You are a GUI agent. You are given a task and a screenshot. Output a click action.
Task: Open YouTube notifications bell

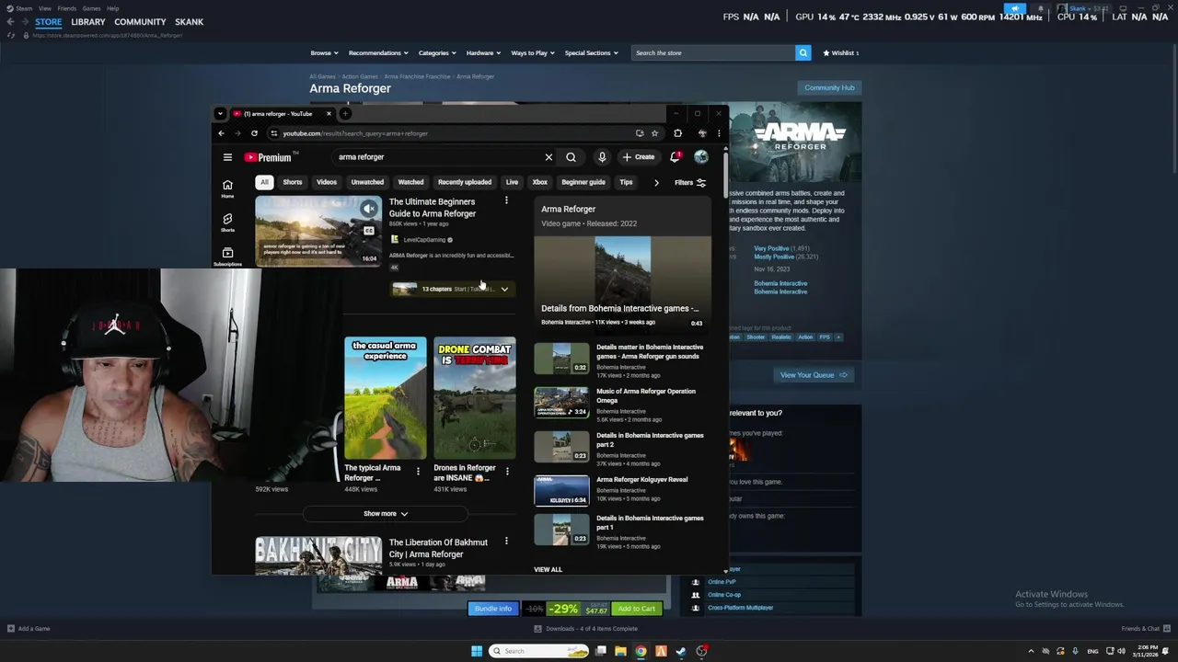(676, 157)
